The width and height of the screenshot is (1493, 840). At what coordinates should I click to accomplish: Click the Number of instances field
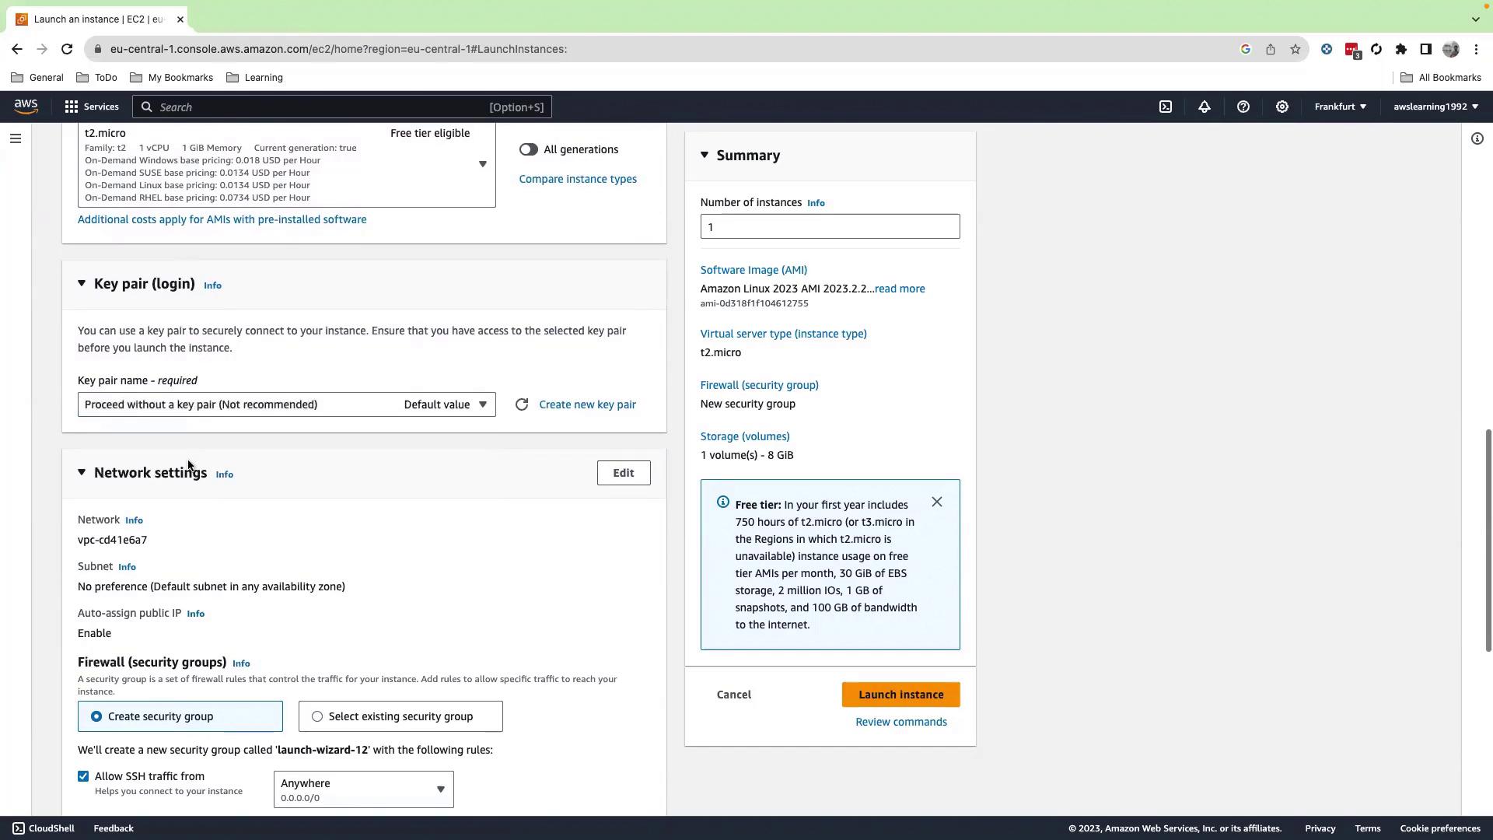[830, 226]
